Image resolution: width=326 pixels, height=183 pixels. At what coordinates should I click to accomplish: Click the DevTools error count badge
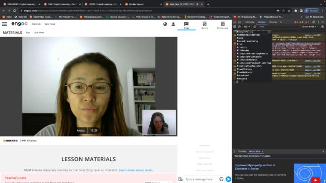point(296,22)
